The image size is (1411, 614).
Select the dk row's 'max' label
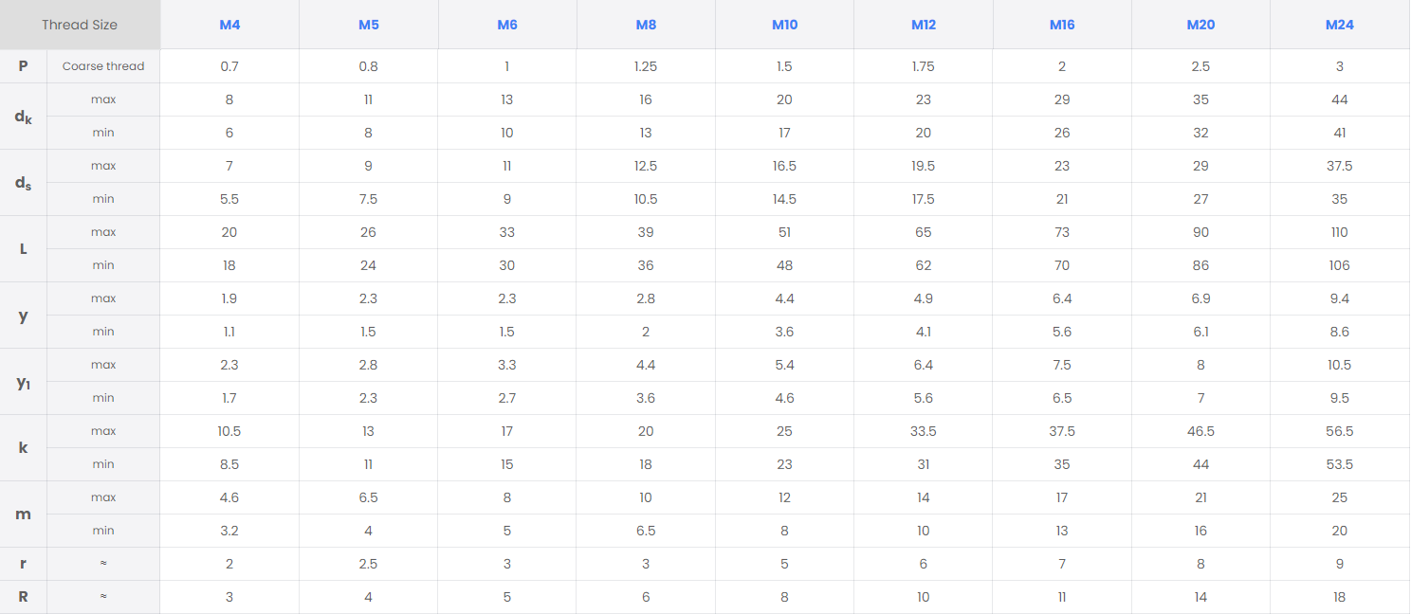pyautogui.click(x=103, y=99)
